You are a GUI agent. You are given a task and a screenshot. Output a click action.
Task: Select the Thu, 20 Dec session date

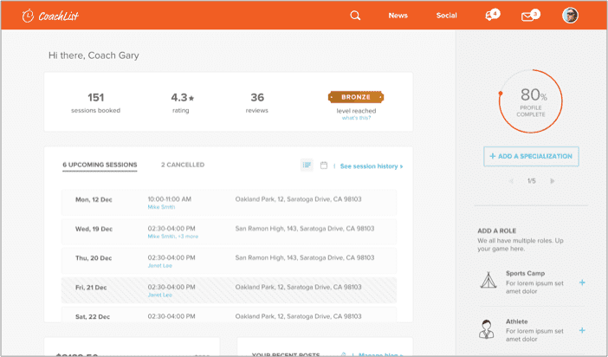coord(94,258)
